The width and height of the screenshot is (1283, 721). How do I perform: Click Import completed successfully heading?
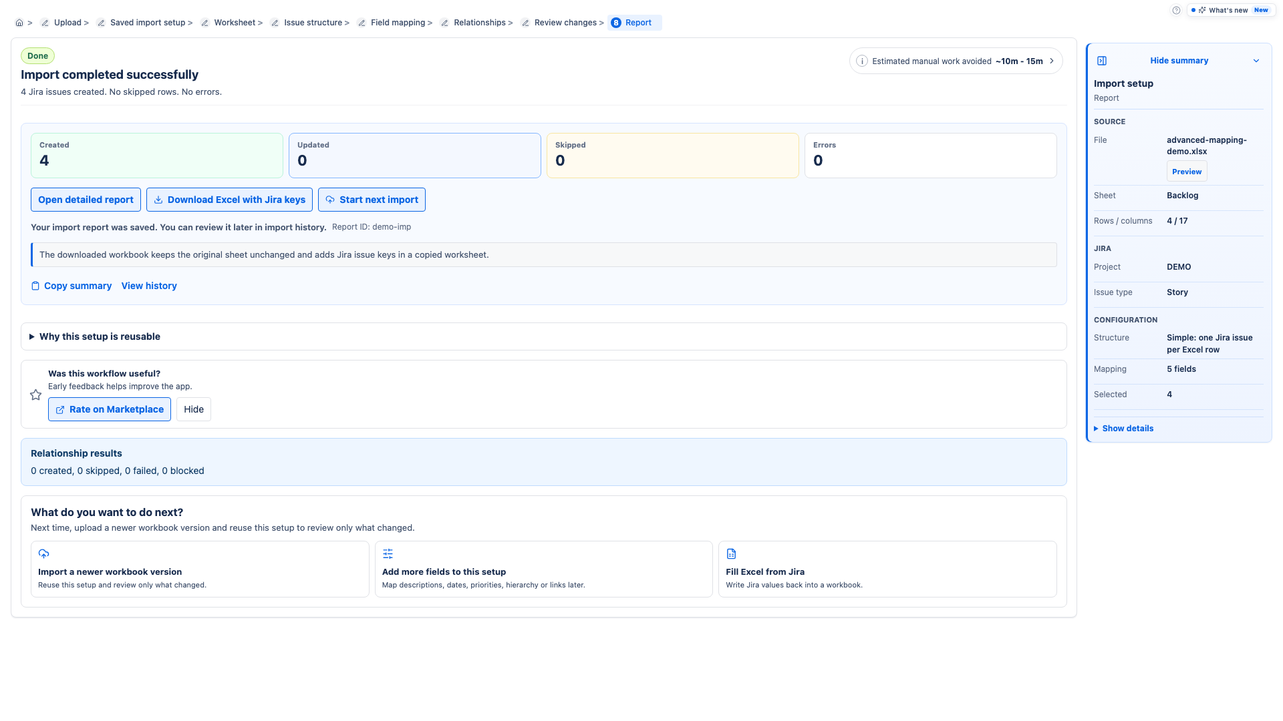(x=110, y=75)
